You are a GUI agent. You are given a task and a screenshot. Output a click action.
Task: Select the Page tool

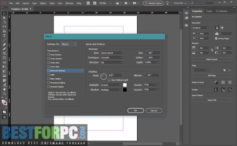[x=4, y=22]
